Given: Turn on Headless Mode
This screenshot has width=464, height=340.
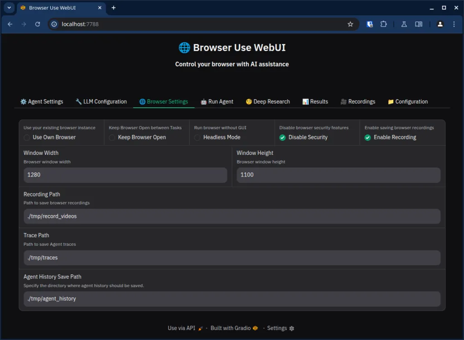Looking at the screenshot, I should pos(198,138).
